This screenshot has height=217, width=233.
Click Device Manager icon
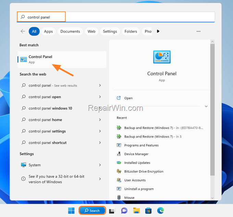coord(119,154)
